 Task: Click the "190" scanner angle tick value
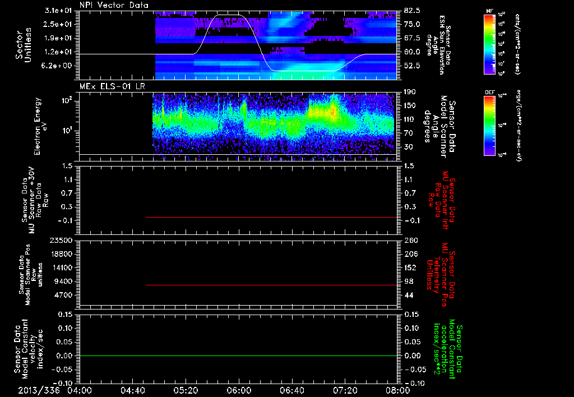410,92
